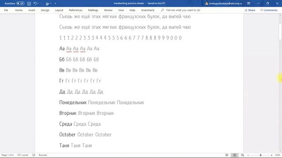The image size is (282, 158).
Task: Click the bold letters Бб
Action: pyautogui.click(x=62, y=60)
